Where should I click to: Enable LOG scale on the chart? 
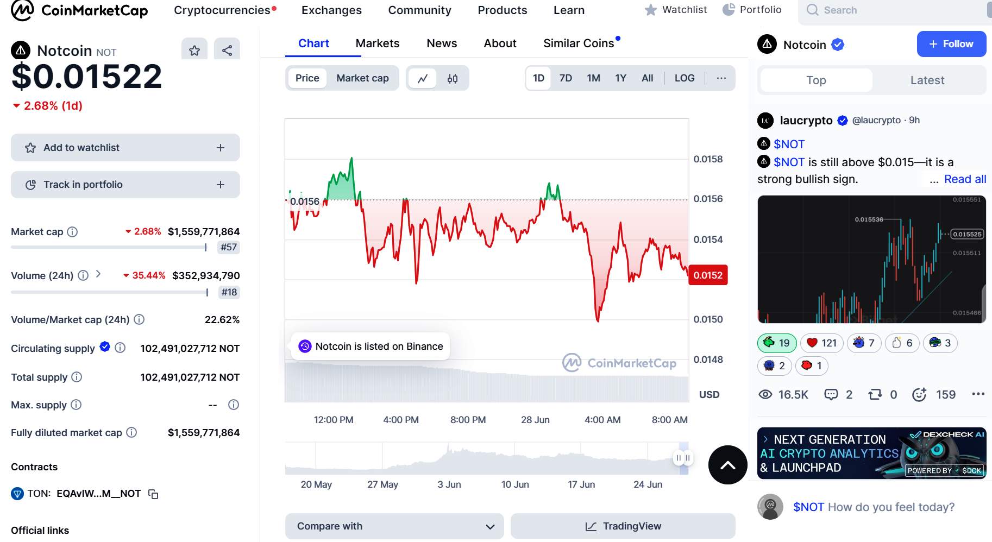[684, 78]
